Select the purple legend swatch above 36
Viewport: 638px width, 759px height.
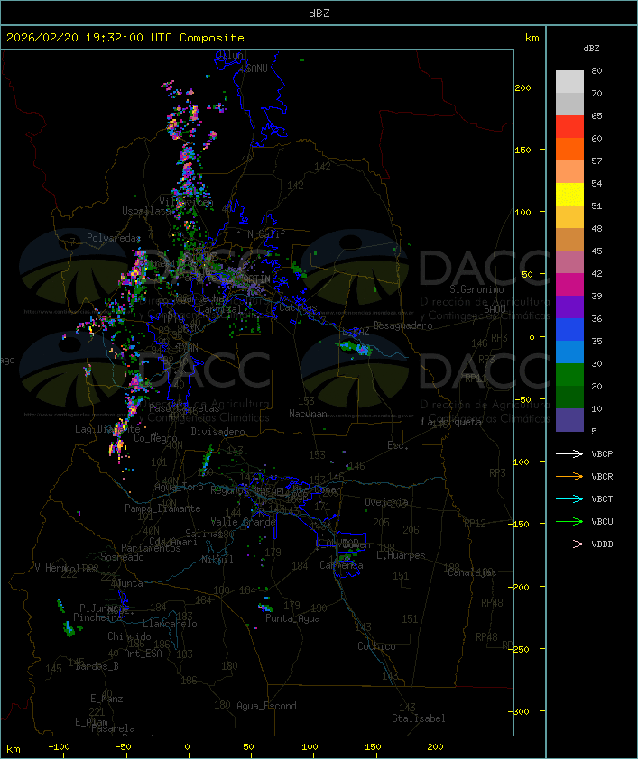(569, 307)
